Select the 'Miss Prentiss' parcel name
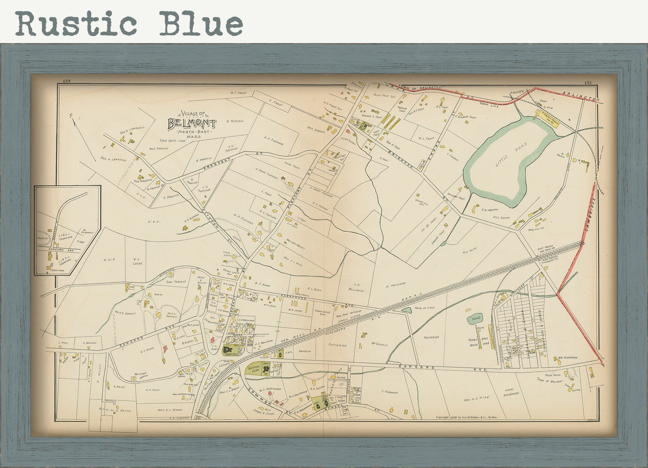The height and width of the screenshot is (468, 648). (158, 148)
